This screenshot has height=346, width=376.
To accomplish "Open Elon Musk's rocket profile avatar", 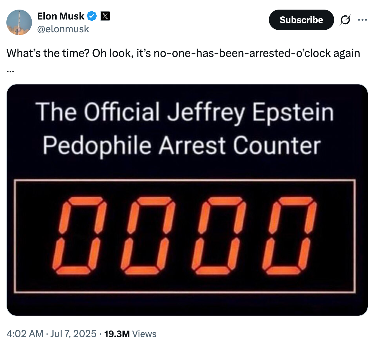I will [19, 22].
